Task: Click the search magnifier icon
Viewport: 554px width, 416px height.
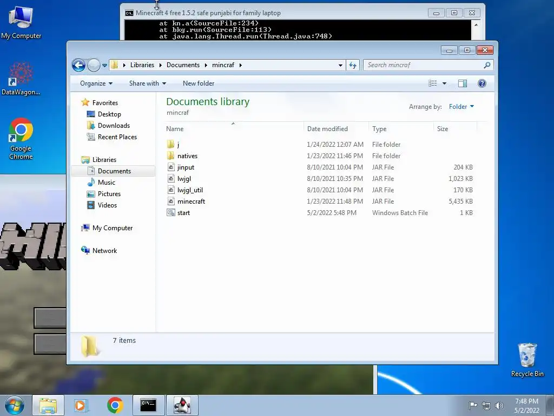Action: point(487,65)
